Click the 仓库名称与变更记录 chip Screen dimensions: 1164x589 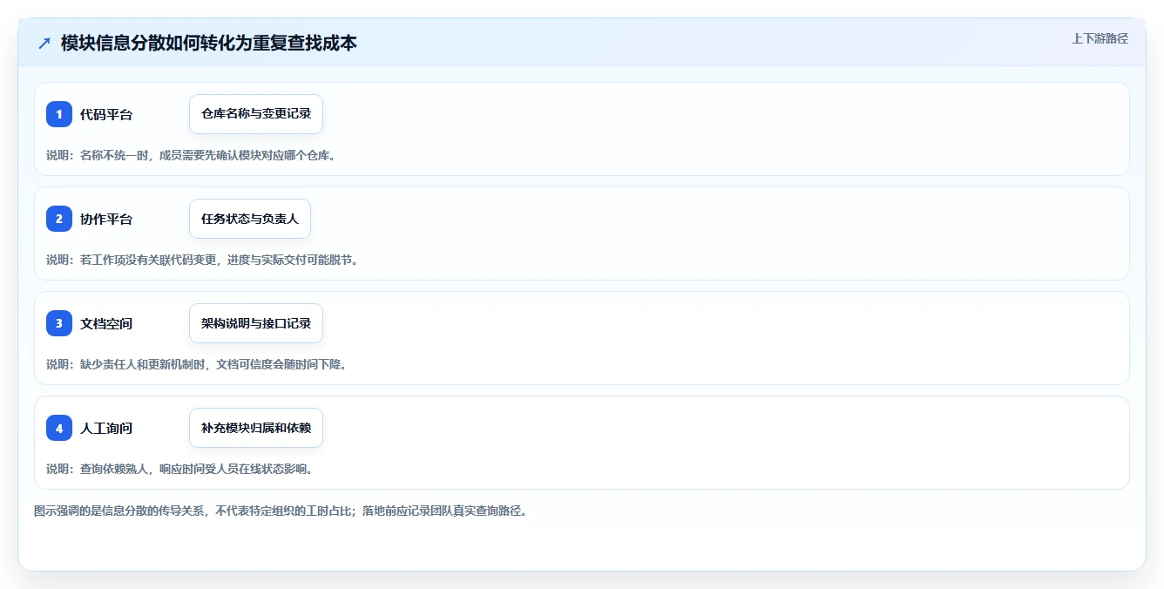pyautogui.click(x=256, y=114)
